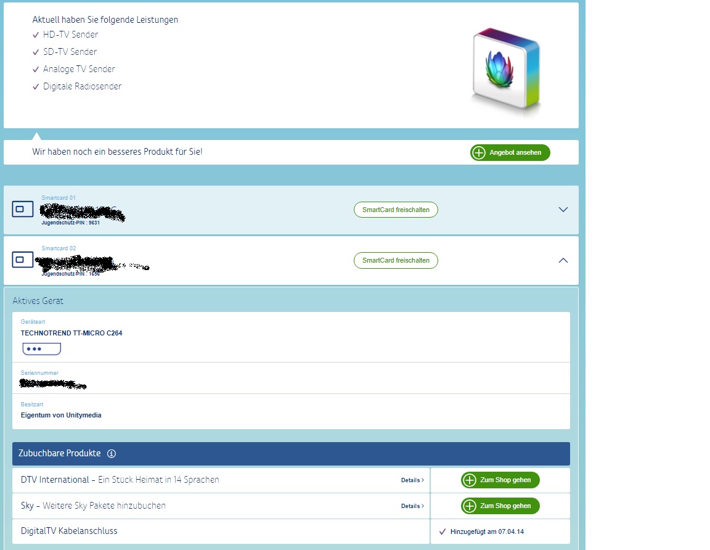Expand Smartcard 01 section with down chevron
This screenshot has height=550, width=710.
(563, 210)
